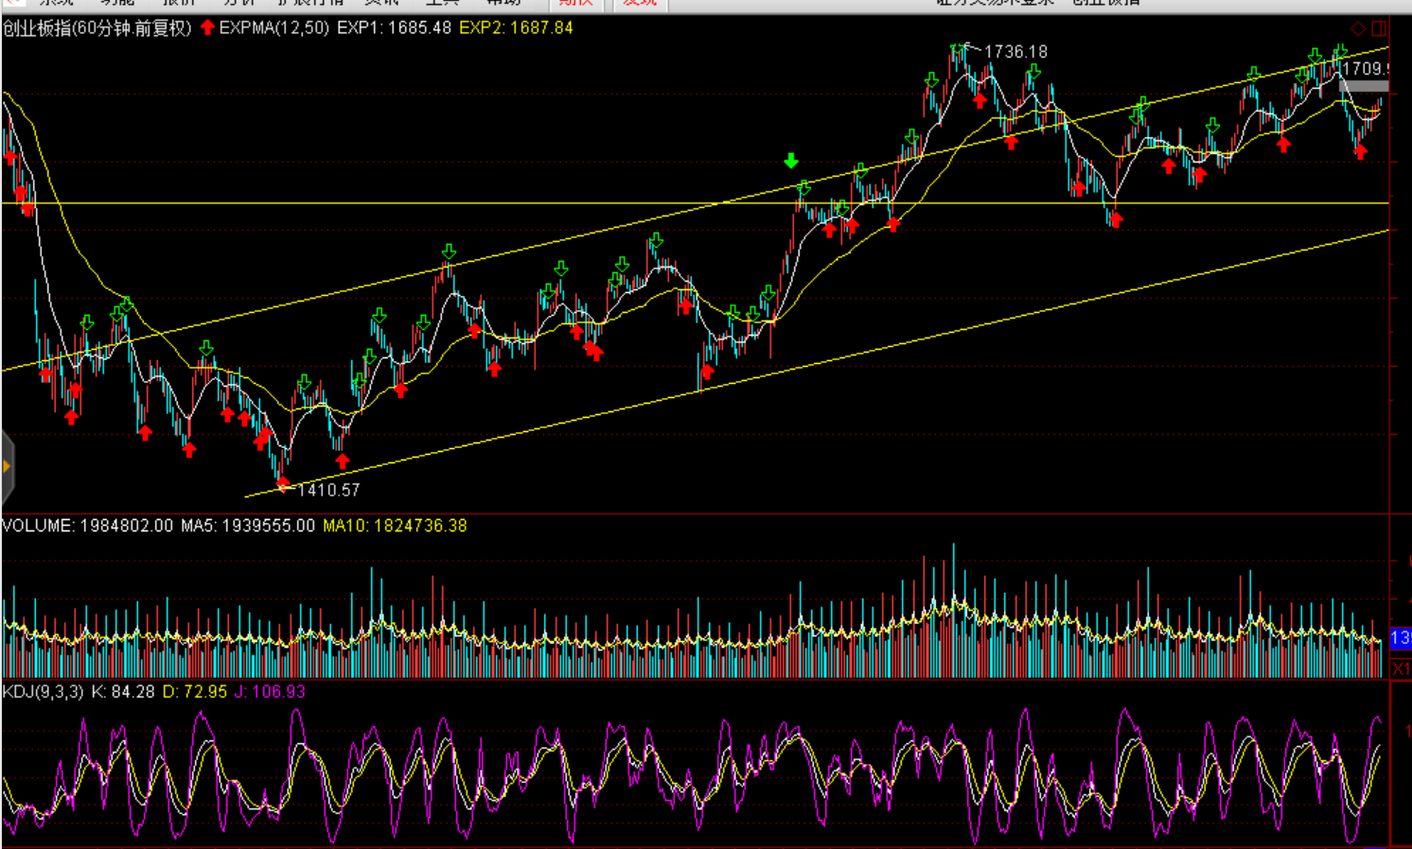This screenshot has width=1412, height=849.
Task: Select the horizontal yellow price line
Action: point(568,203)
